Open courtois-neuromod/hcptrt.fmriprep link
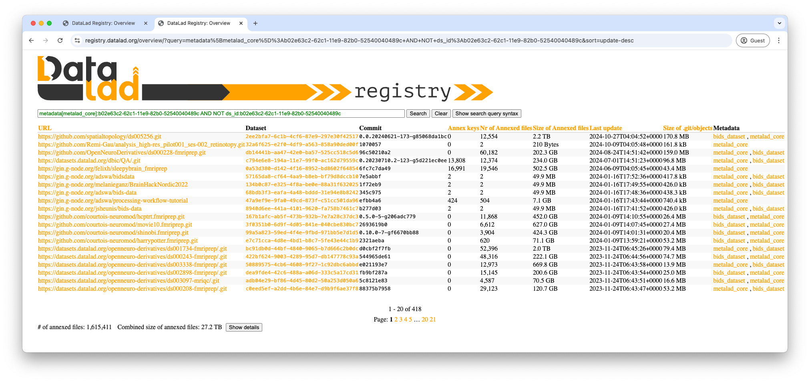This screenshot has width=810, height=382. (x=111, y=217)
